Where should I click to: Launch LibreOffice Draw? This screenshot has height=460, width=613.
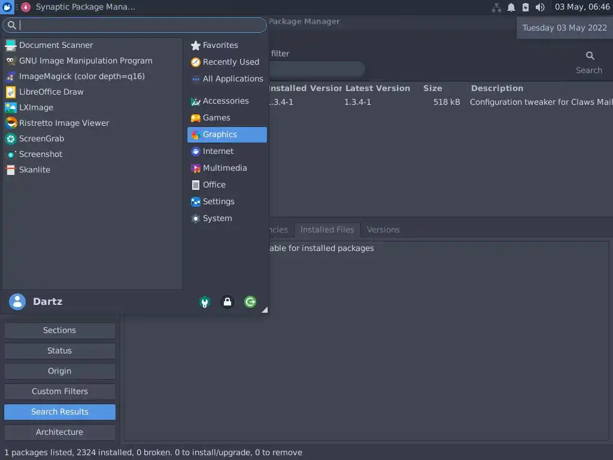[x=92, y=92]
